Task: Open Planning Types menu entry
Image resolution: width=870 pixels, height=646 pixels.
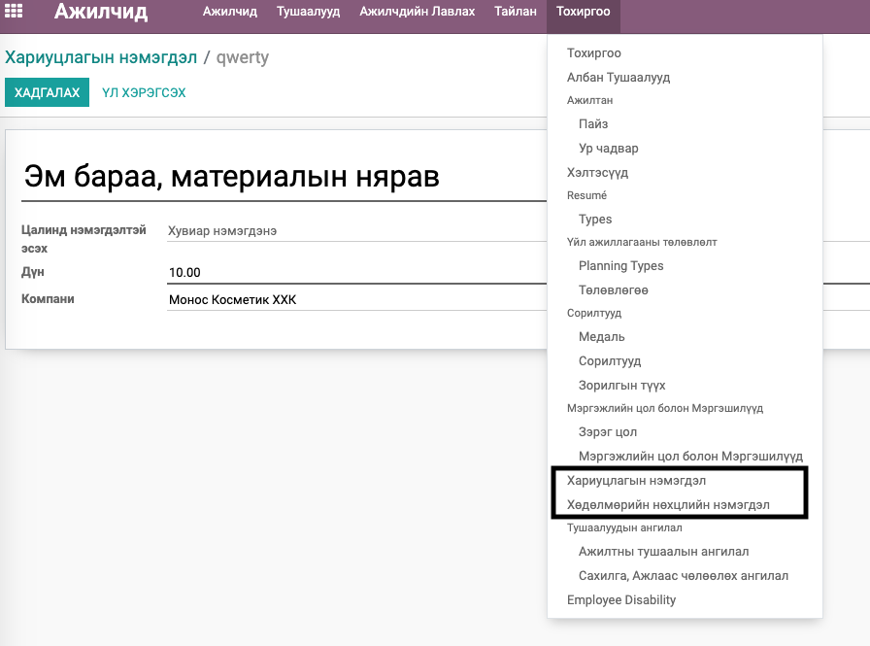Action: pos(620,266)
